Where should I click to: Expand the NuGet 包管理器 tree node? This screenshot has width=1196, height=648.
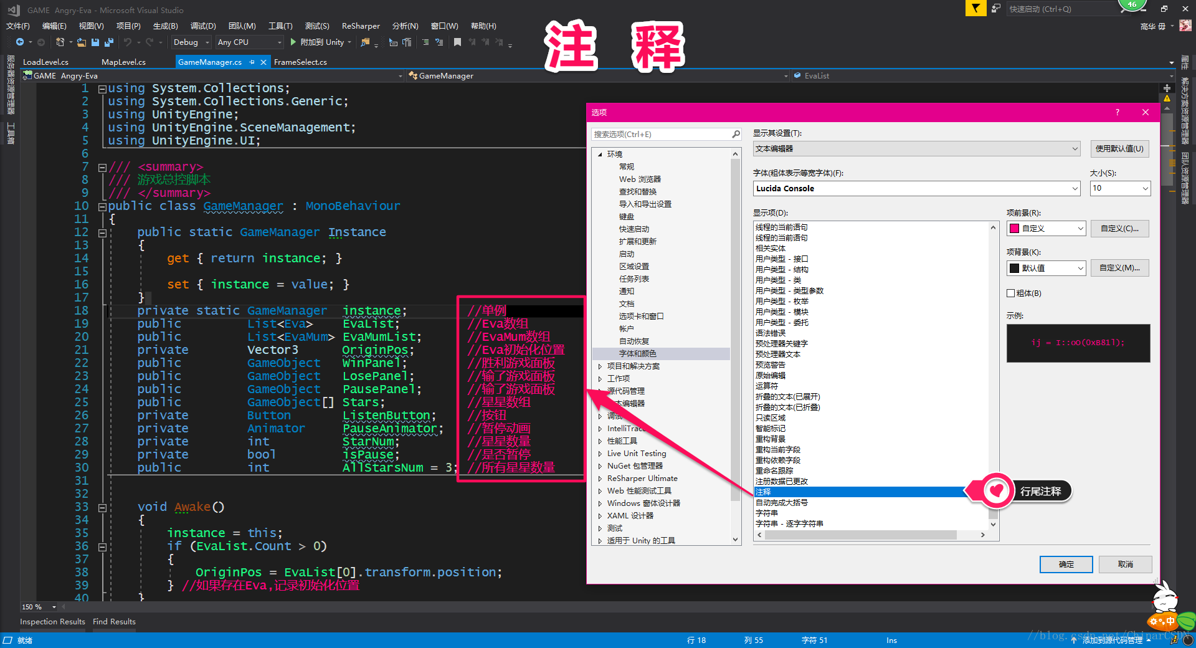coord(600,466)
